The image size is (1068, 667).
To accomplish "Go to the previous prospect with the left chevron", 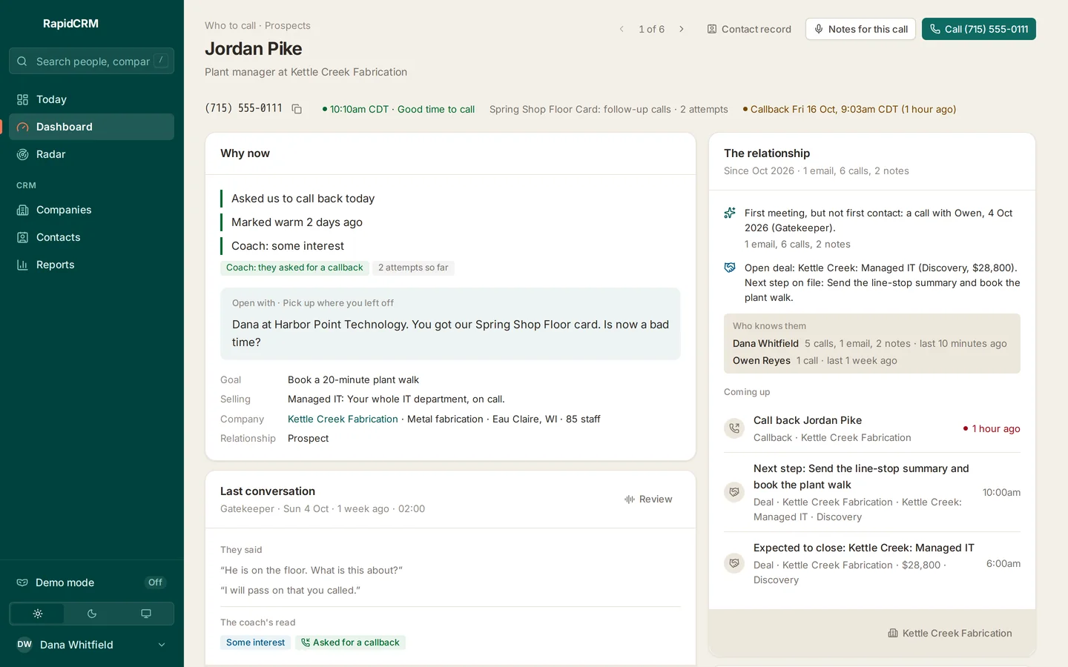I will click(x=622, y=29).
